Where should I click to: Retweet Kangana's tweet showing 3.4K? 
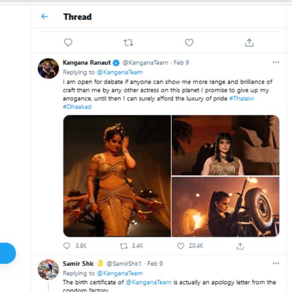click(124, 246)
